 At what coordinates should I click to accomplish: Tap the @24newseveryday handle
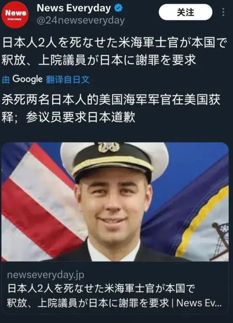[x=80, y=21]
